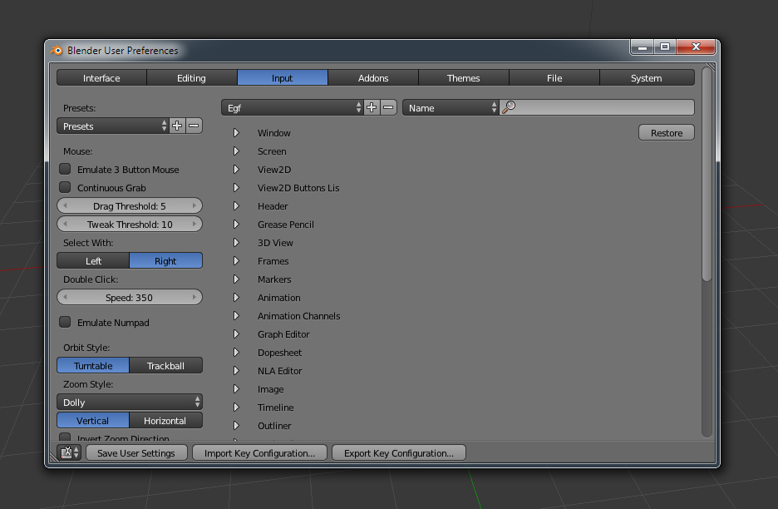Viewport: 778px width, 509px height.
Task: Expand the Markers keymap section
Action: pos(236,279)
